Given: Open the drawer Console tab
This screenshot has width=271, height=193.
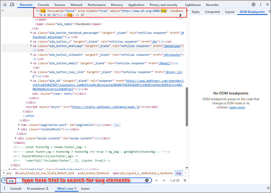Looking at the screenshot, I should click(x=16, y=189).
